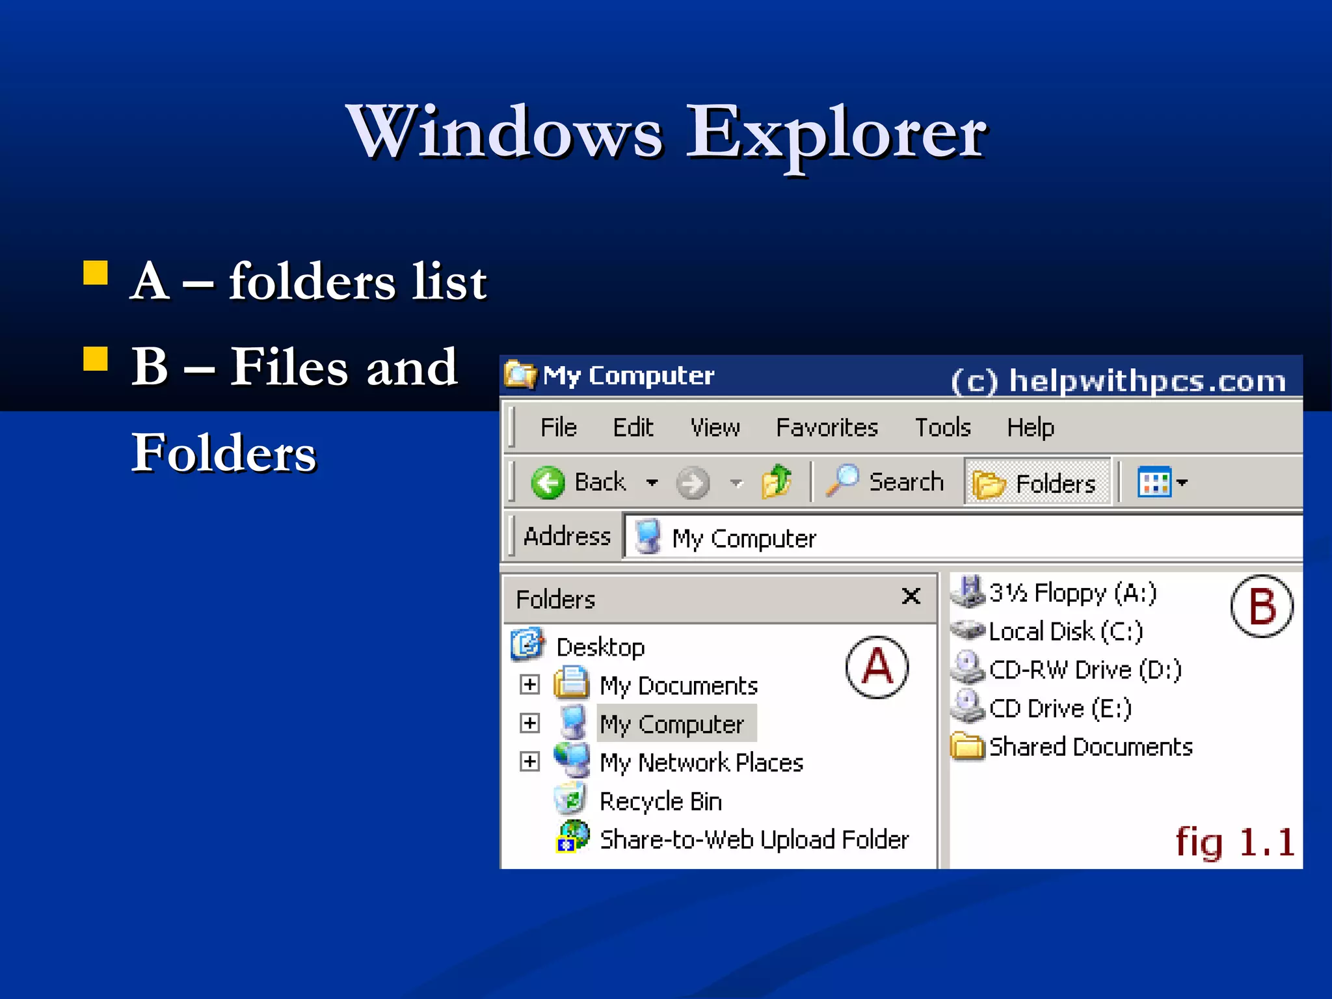Select My Documents label in tree

coord(678,686)
